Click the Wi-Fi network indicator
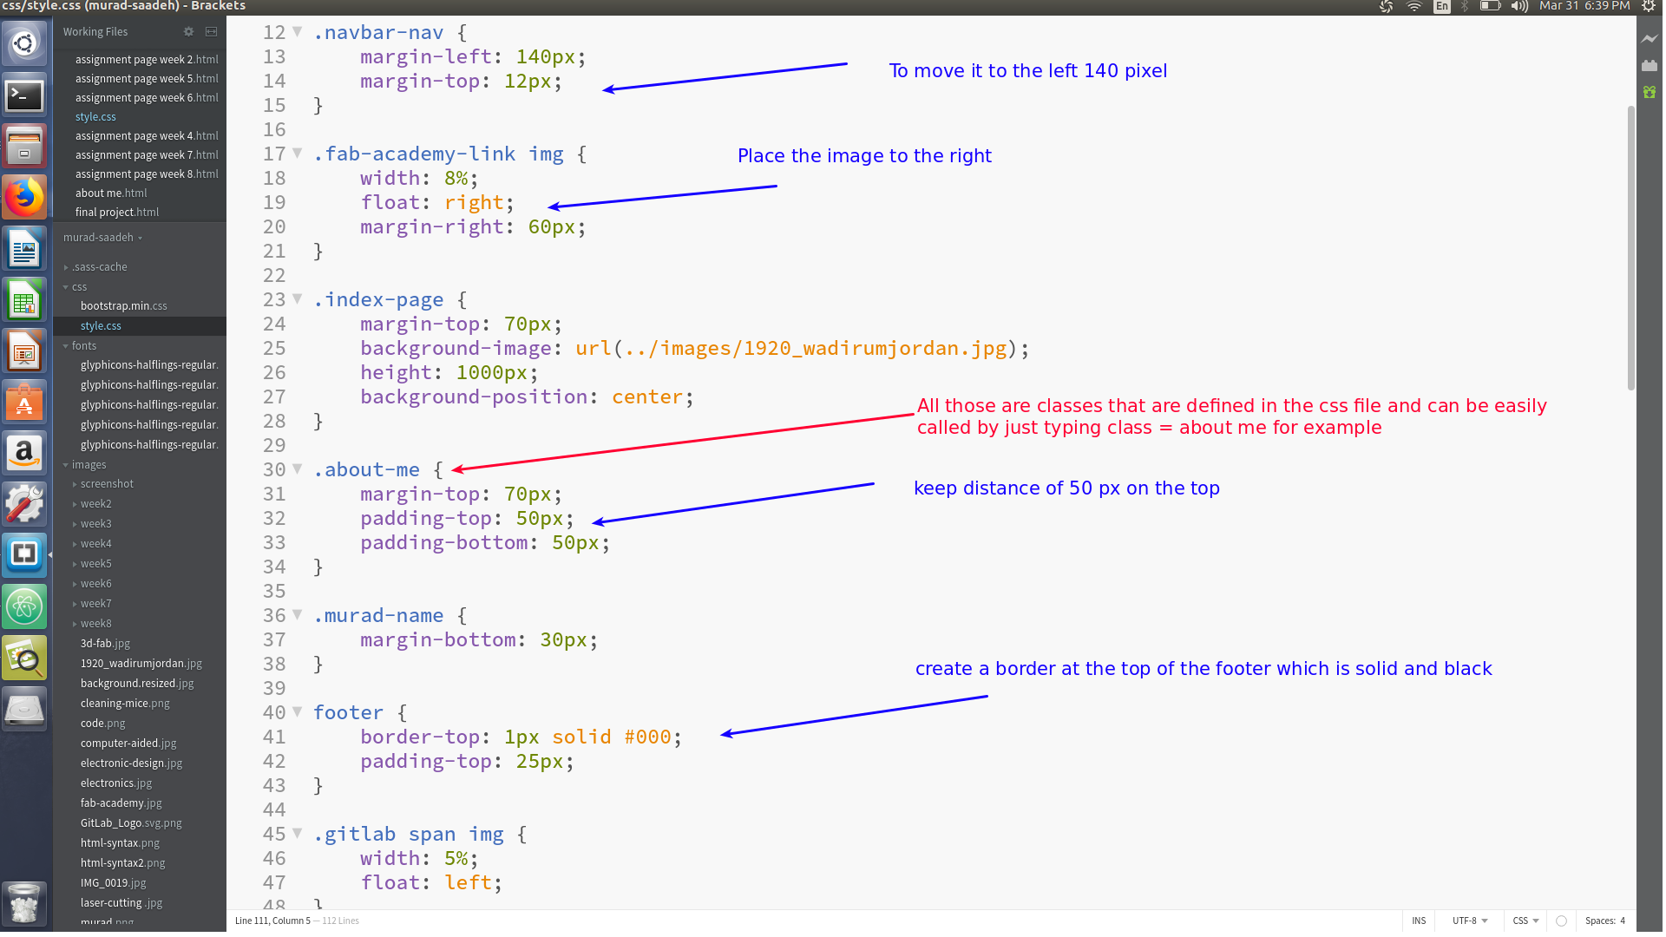Image resolution: width=1666 pixels, height=937 pixels. pos(1414,6)
